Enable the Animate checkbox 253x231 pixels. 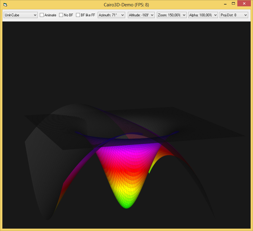click(42, 15)
